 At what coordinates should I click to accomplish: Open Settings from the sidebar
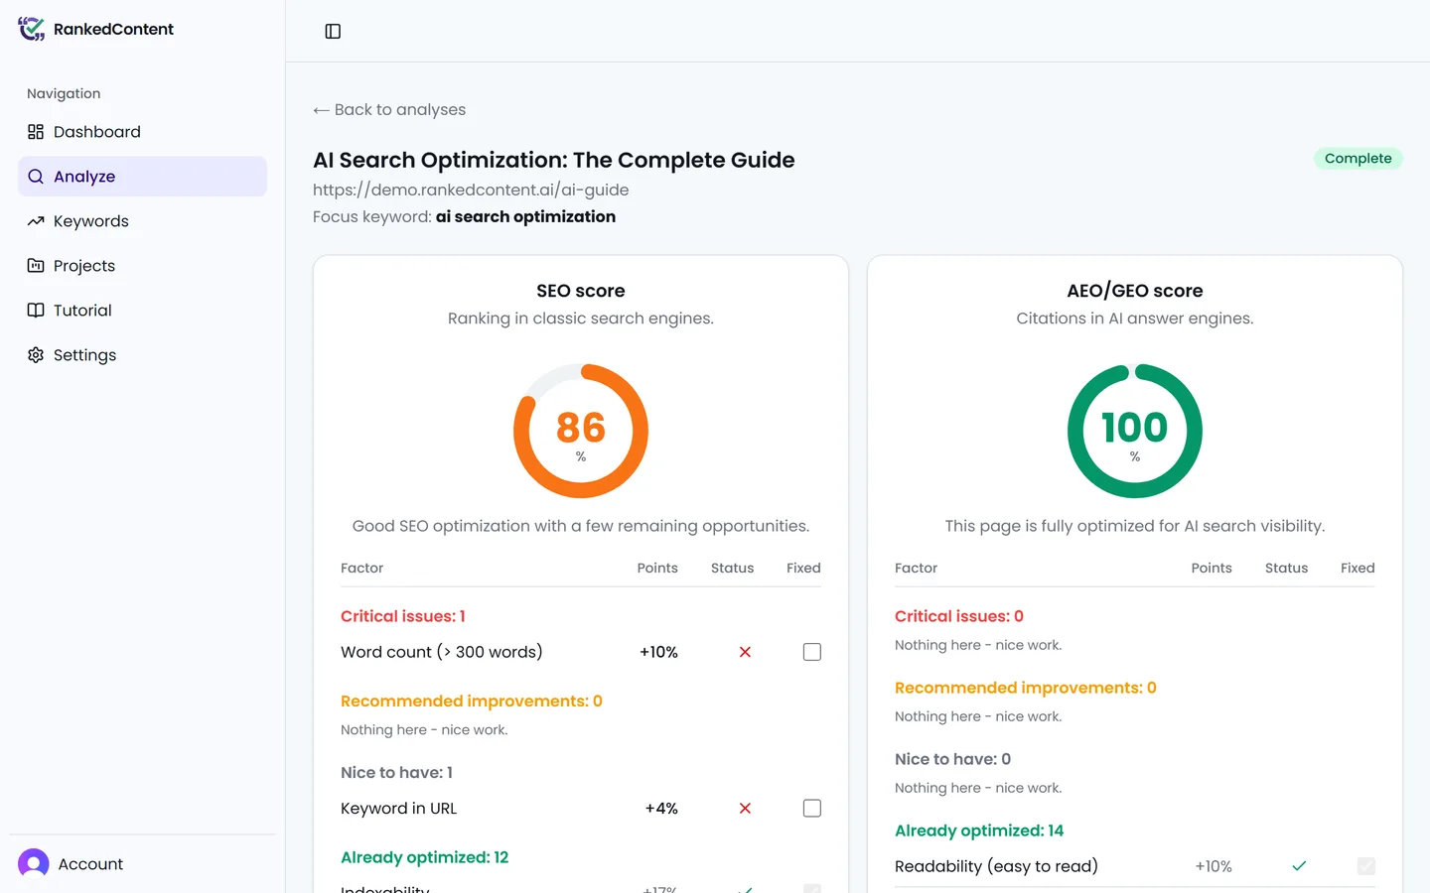tap(142, 355)
